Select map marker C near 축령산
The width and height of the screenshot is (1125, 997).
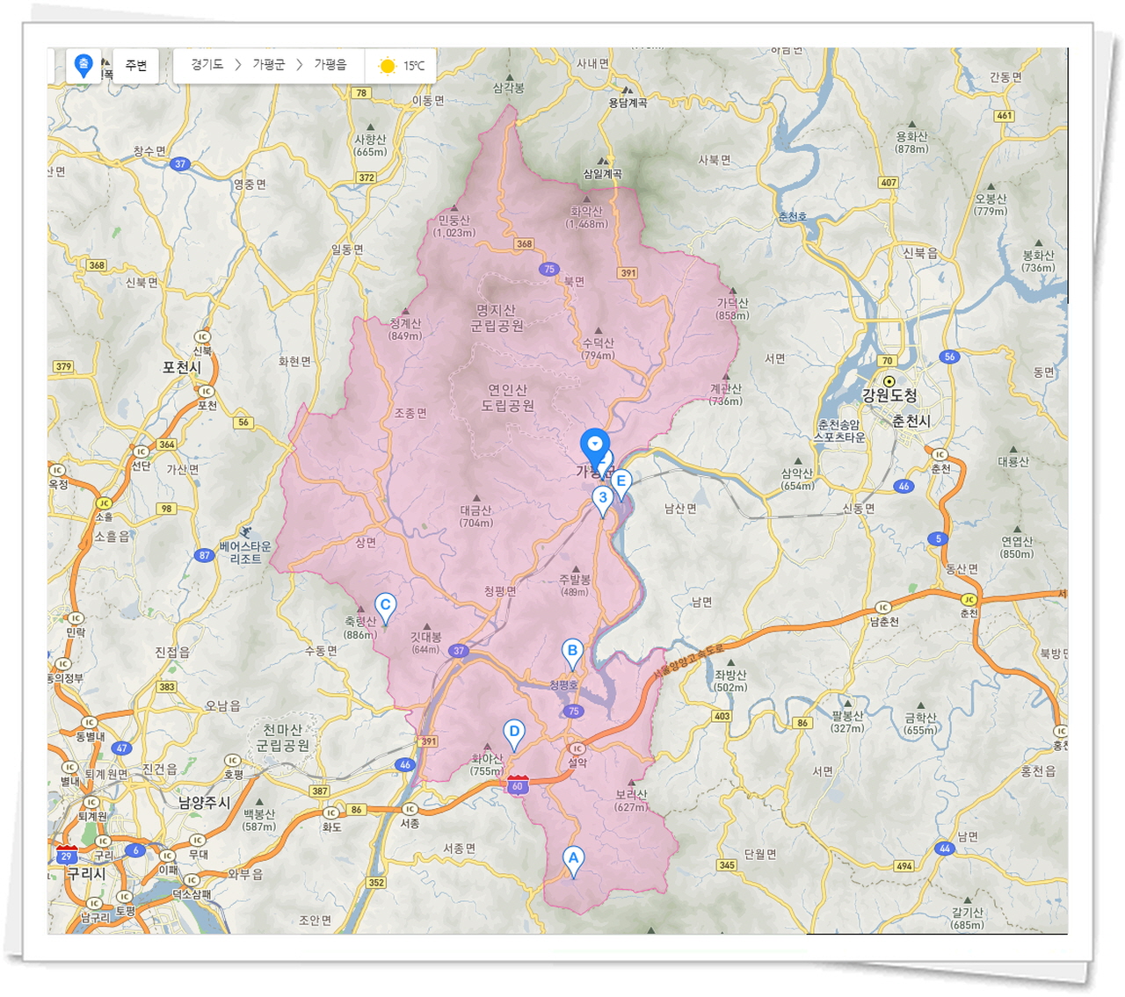point(385,608)
